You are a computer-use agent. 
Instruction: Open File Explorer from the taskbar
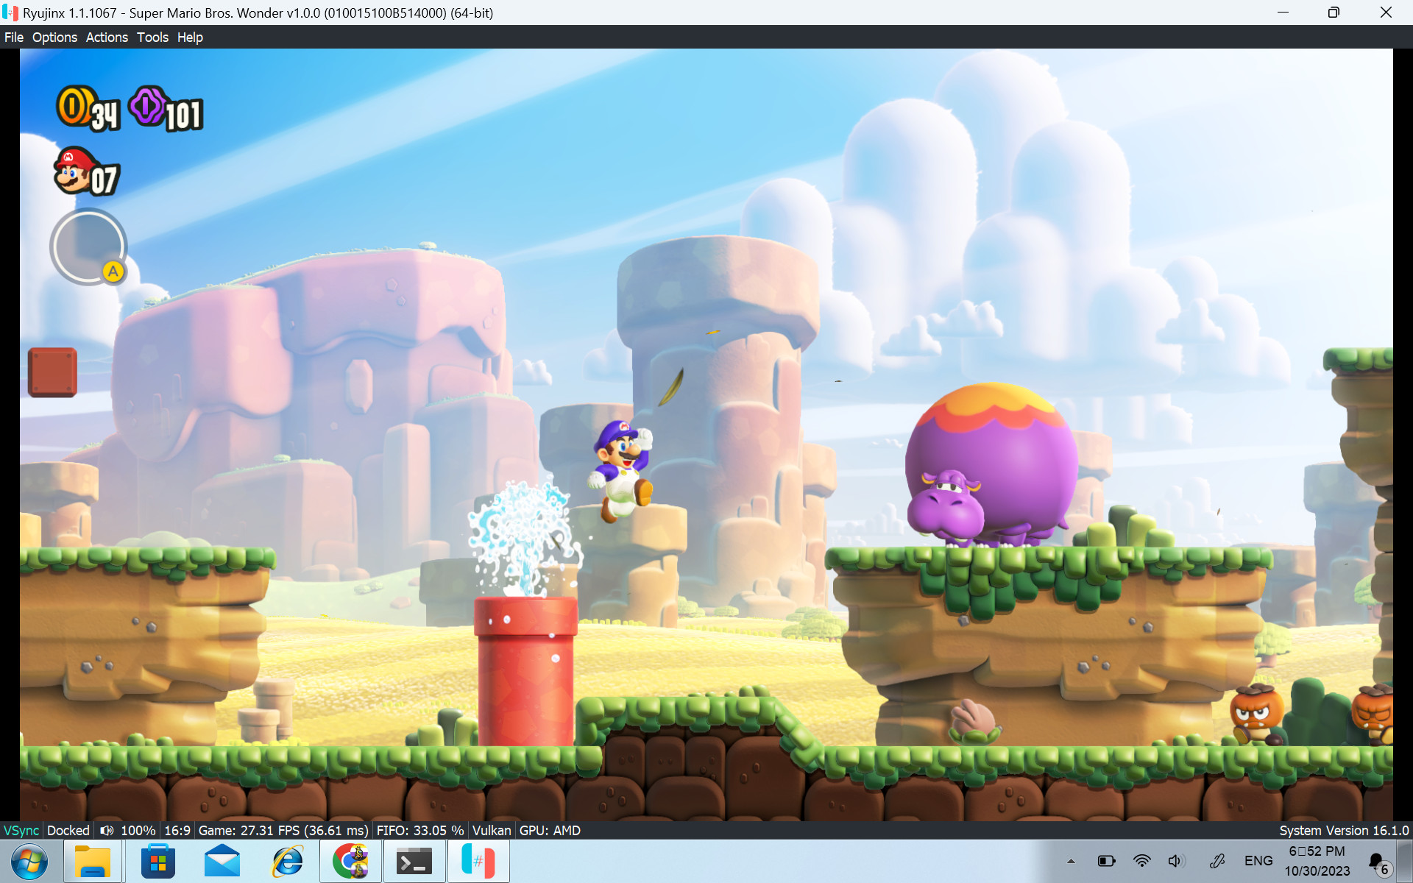coord(93,860)
